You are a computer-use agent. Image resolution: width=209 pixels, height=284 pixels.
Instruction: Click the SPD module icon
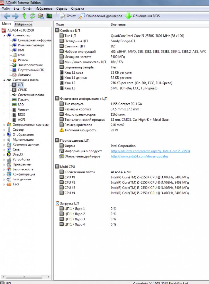(14, 105)
